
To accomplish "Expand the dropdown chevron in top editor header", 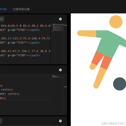I will point(1,19).
